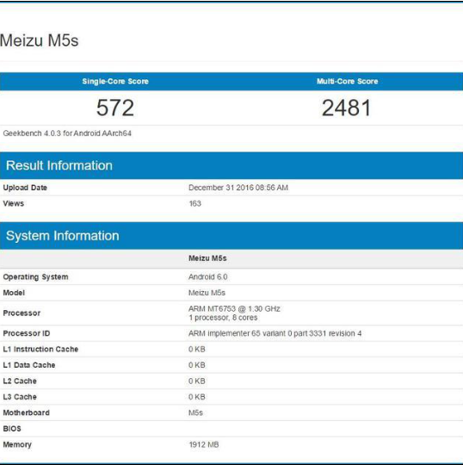This screenshot has height=465, width=463.
Task: Click the 'Processor ID' row label
Action: (x=27, y=333)
